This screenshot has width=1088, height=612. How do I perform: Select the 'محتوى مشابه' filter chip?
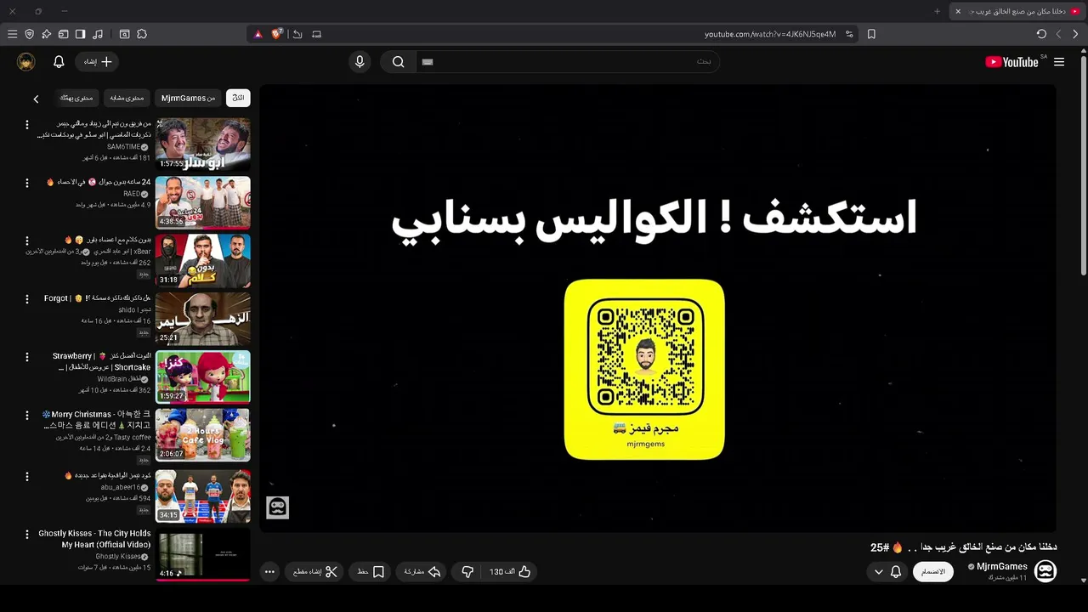[127, 98]
